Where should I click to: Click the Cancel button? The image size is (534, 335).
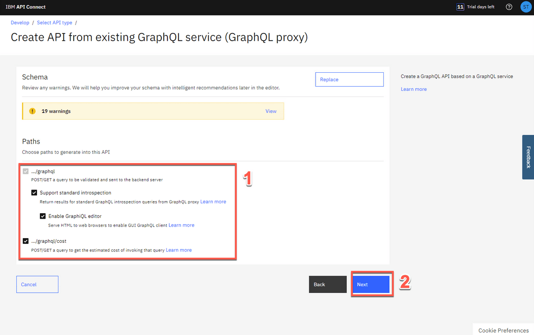click(37, 284)
